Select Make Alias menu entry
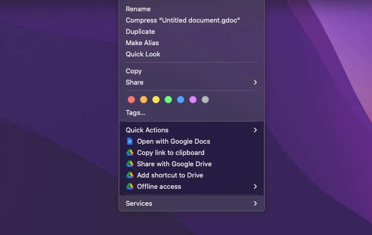This screenshot has width=372, height=235. click(x=142, y=43)
